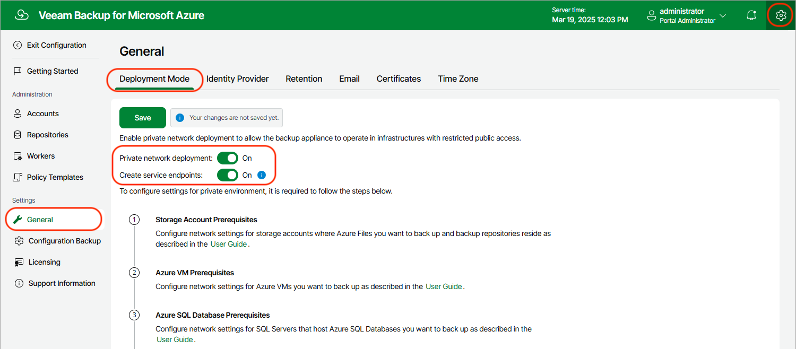Open User Guide link under Azure VM Prerequisites
The image size is (796, 349).
coord(444,286)
